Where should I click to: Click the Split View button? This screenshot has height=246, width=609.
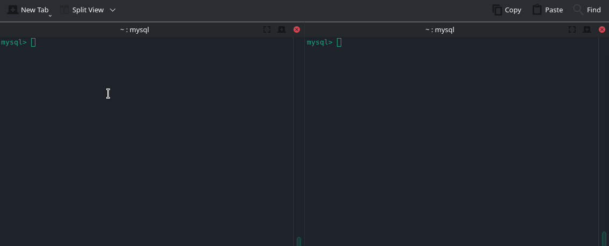[x=82, y=10]
